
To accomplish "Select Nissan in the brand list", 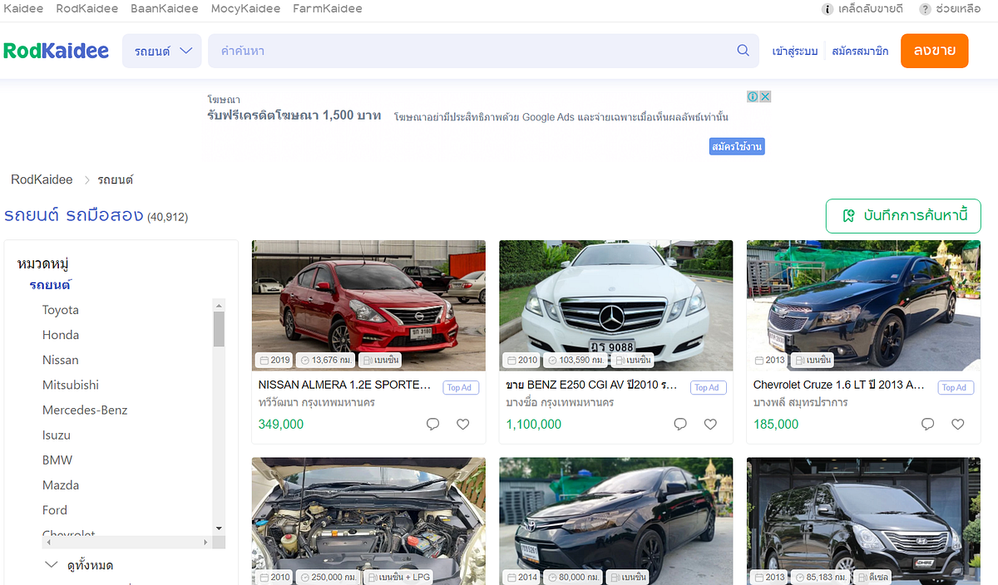I will point(61,360).
